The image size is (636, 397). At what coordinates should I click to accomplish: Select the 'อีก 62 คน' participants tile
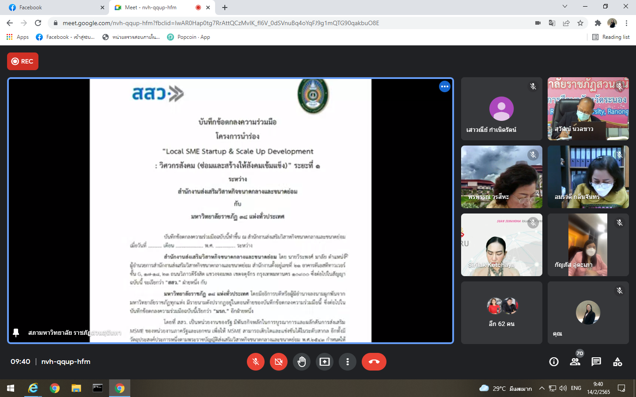tap(501, 313)
